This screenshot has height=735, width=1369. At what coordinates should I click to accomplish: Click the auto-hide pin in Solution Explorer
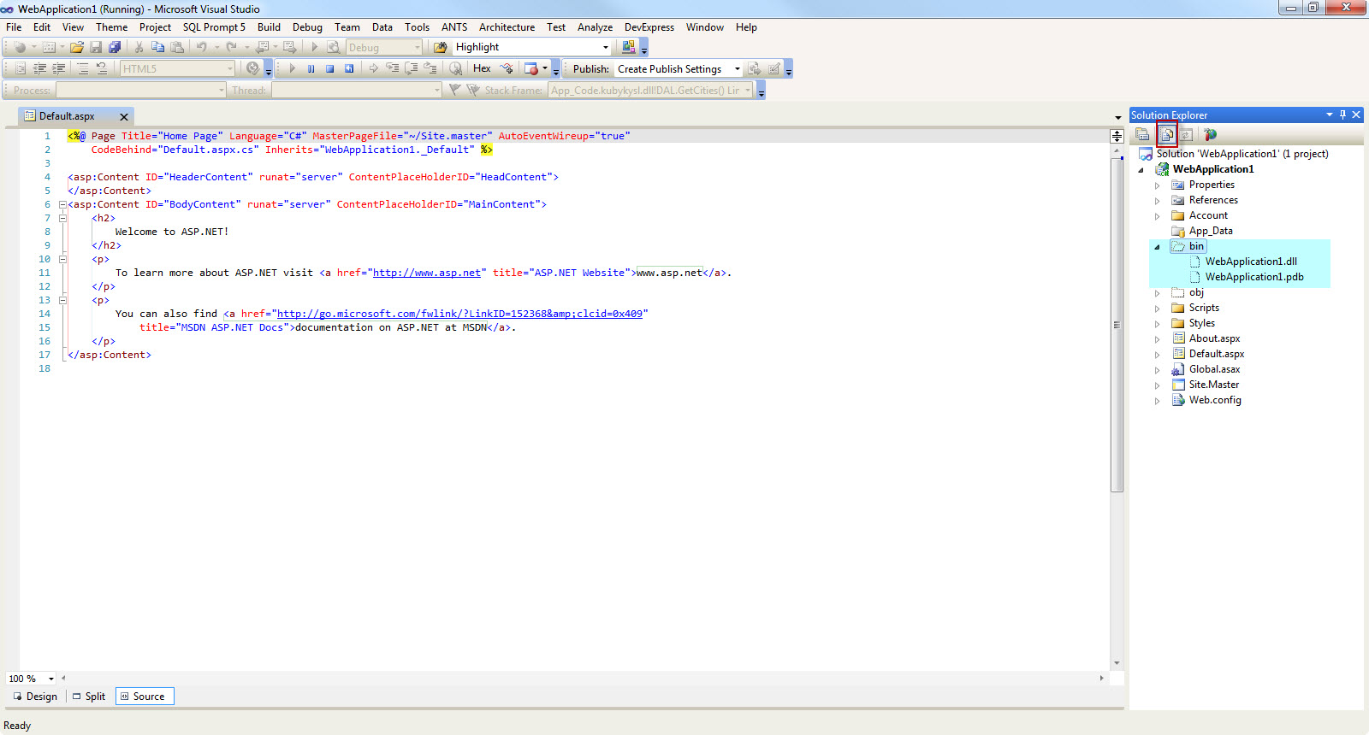(1342, 115)
